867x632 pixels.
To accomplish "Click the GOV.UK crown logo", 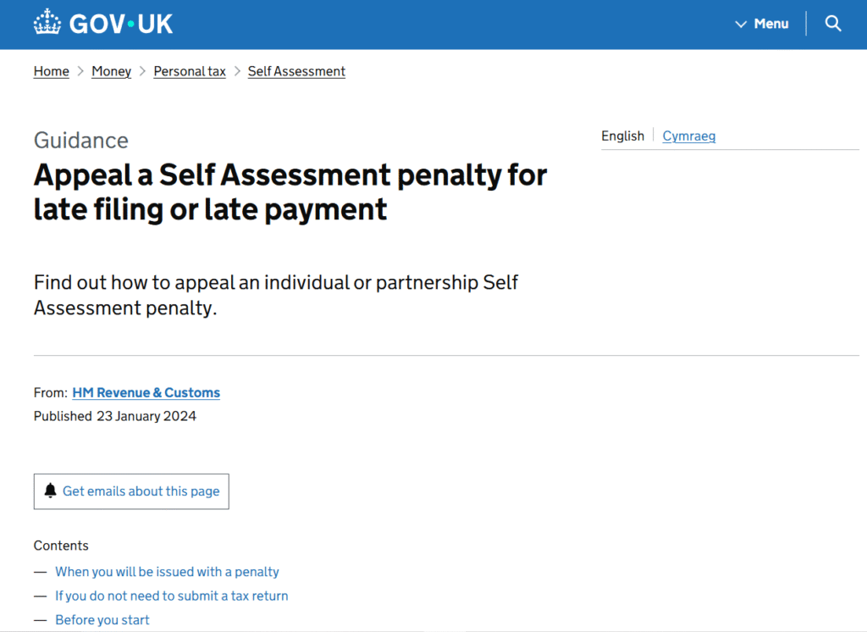I will [x=47, y=23].
